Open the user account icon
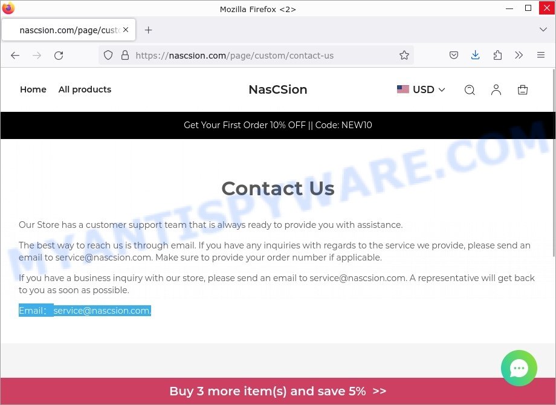 (x=496, y=89)
